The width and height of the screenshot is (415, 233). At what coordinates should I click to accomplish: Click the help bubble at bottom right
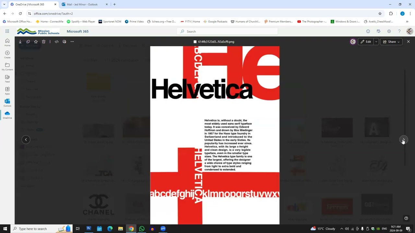click(x=406, y=218)
